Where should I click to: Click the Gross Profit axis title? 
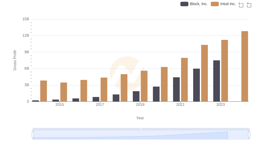pyautogui.click(x=15, y=60)
